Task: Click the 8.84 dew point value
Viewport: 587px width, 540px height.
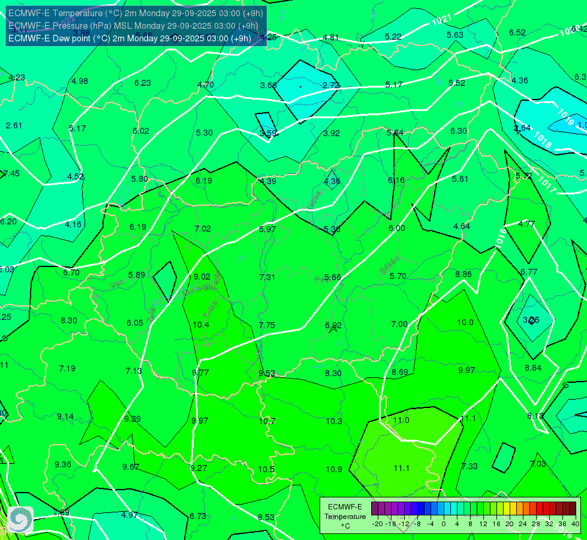Action: 533,368
